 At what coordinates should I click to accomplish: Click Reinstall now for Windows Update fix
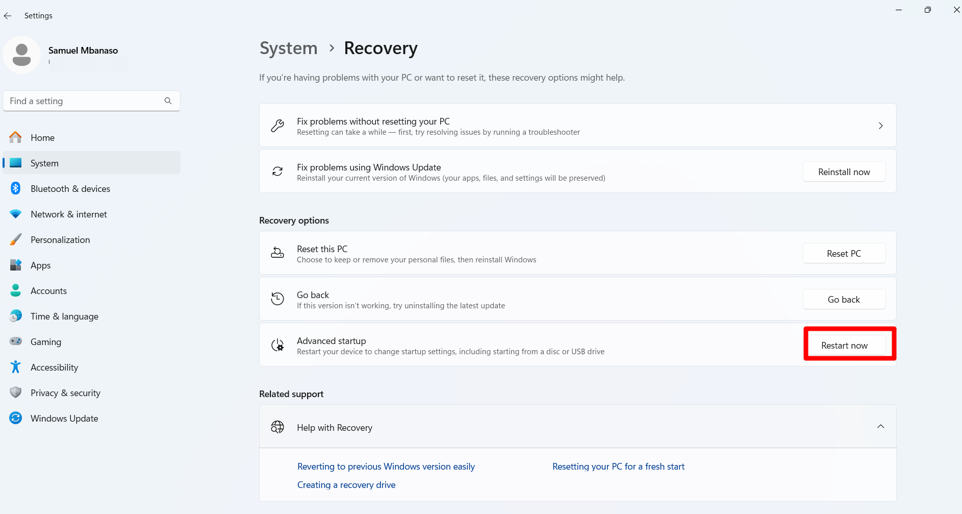click(844, 172)
